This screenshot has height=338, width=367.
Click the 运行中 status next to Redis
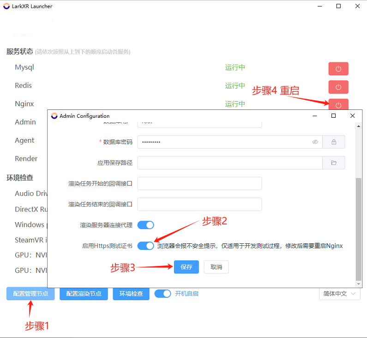[x=235, y=86]
